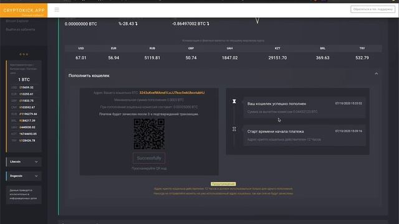
Task: Open the 'Старт времени начала платежа' entry
Action: click(x=304, y=136)
